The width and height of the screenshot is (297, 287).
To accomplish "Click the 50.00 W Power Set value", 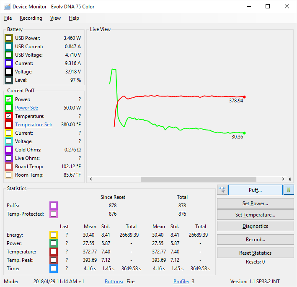I will tap(72, 108).
